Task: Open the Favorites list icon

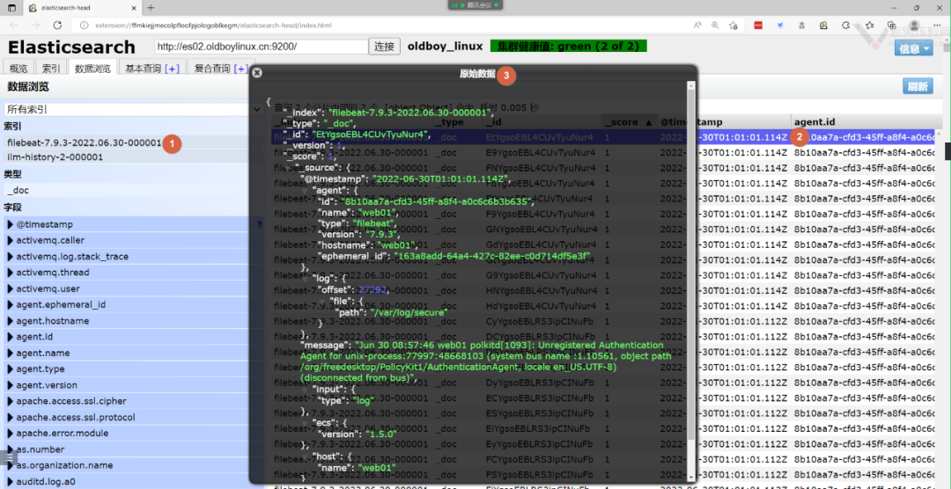Action: (869, 26)
